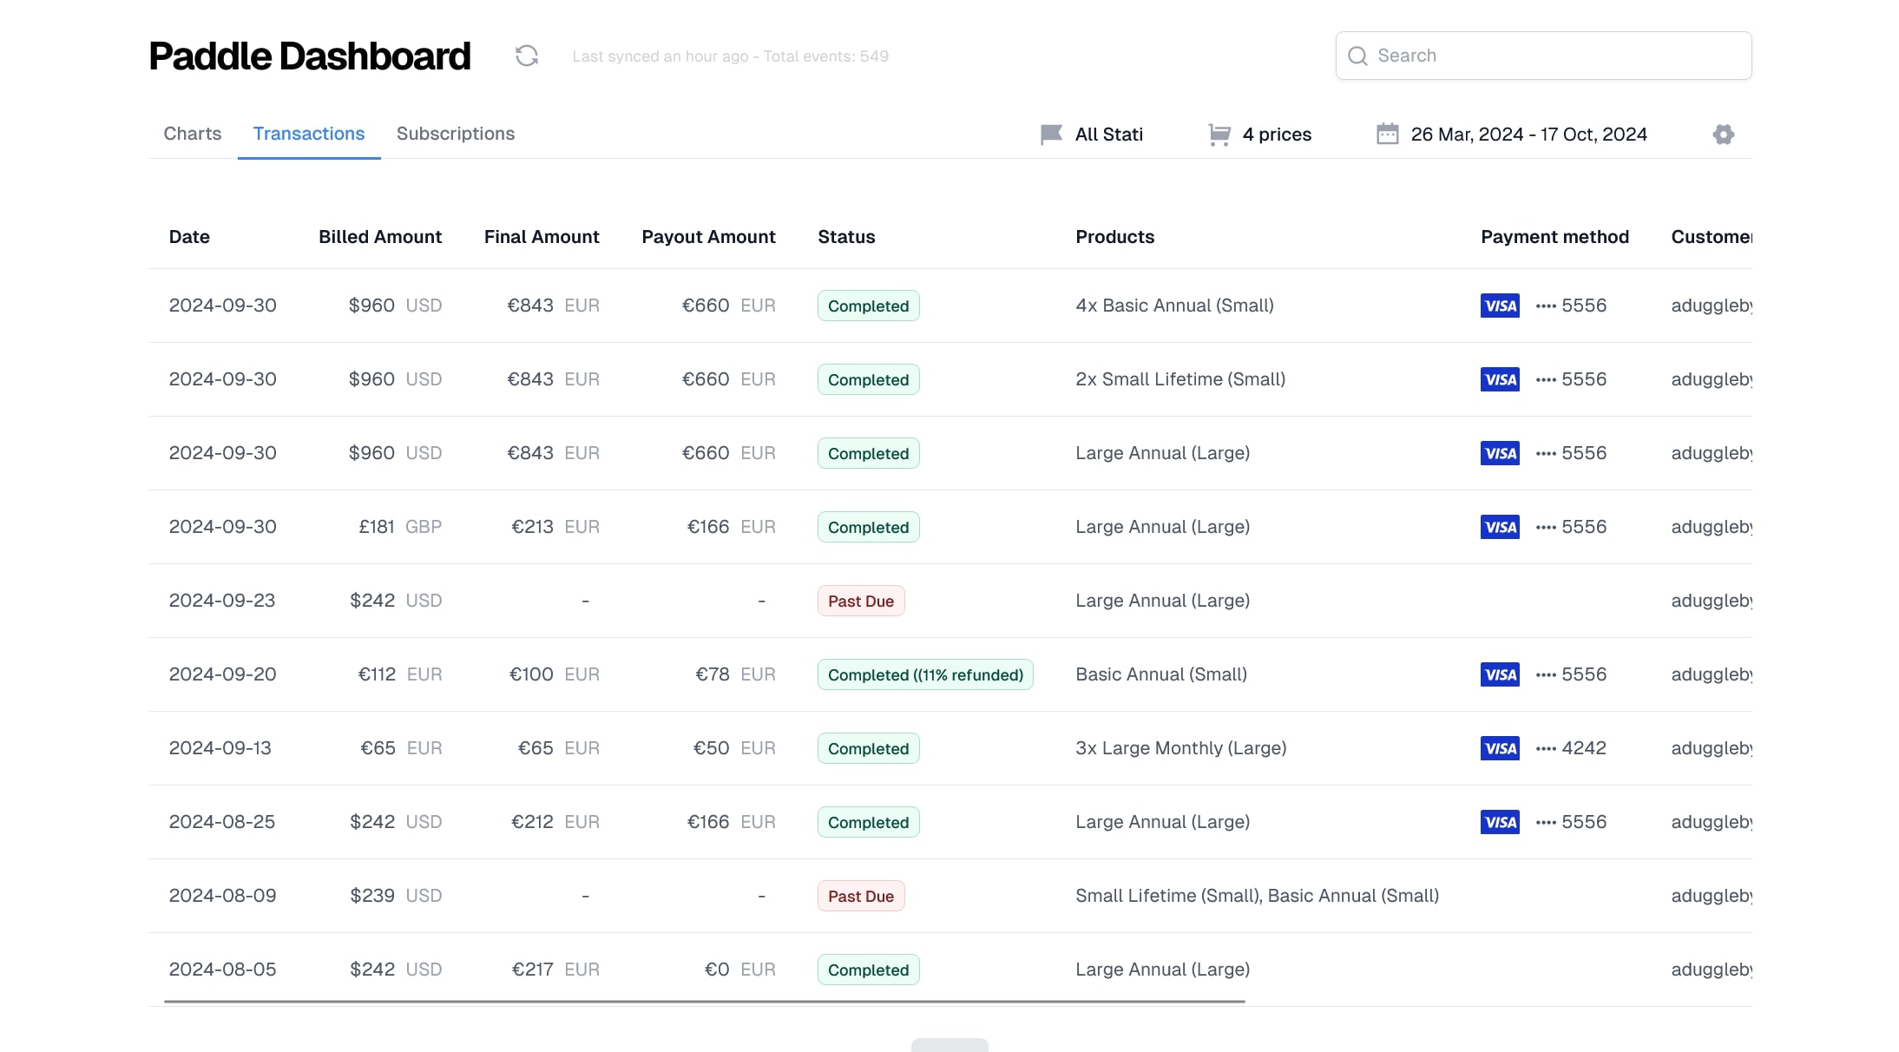Open the date range picker showing 26 Mar - 17 Oct
The width and height of the screenshot is (1899, 1052).
[x=1529, y=134]
